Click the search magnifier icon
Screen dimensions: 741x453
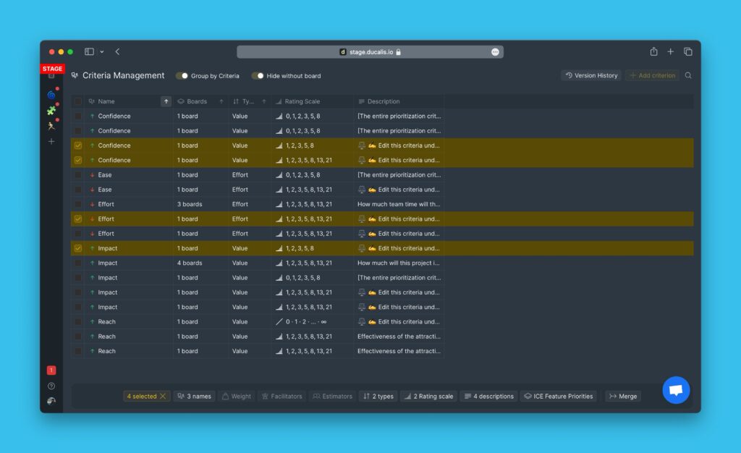[688, 75]
